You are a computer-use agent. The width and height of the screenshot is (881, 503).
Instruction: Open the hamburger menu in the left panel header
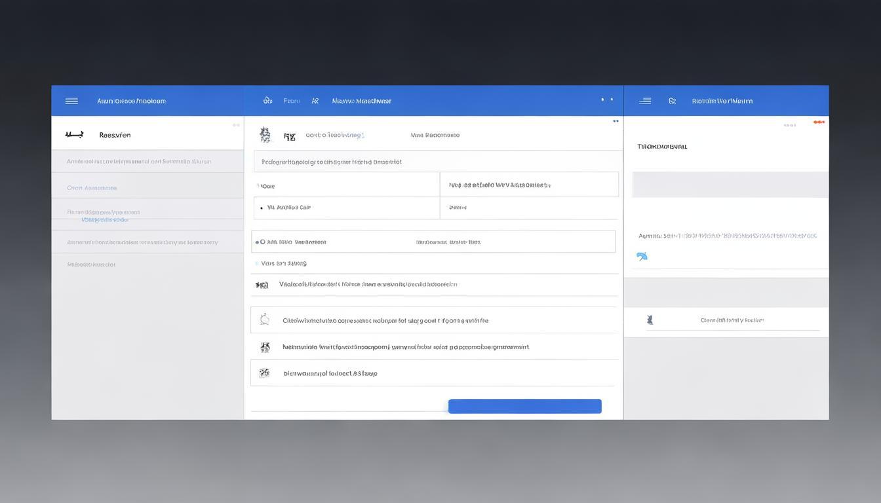click(x=71, y=101)
